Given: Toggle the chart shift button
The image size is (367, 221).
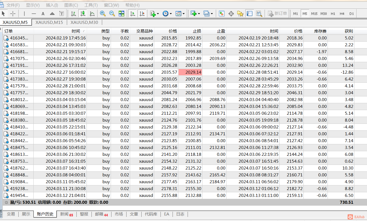Looking at the screenshot, I should click(x=142, y=13).
